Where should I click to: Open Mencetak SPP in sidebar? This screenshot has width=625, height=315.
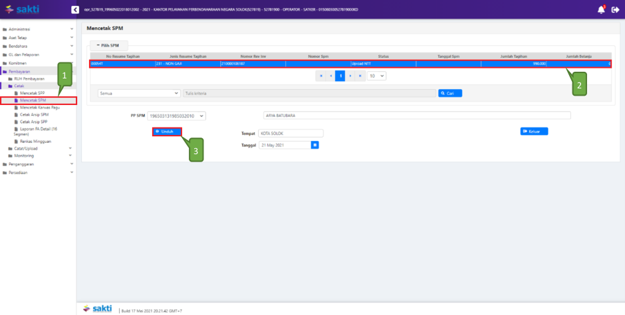[x=33, y=93]
